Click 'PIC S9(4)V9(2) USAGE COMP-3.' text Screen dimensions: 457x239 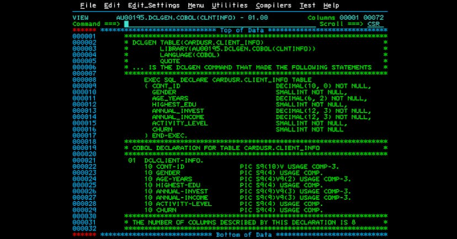(x=295, y=179)
